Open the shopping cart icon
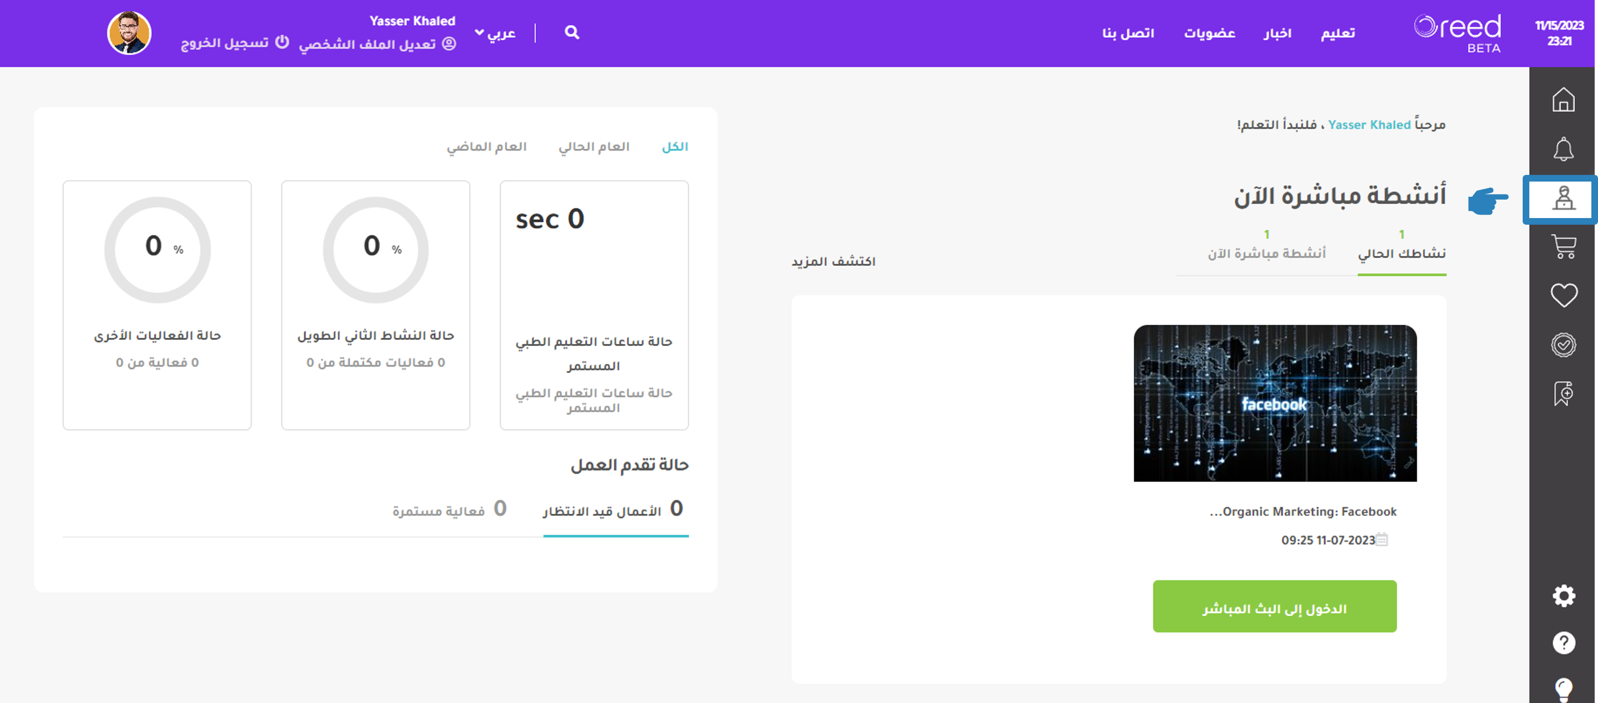The width and height of the screenshot is (1598, 703). point(1563,247)
